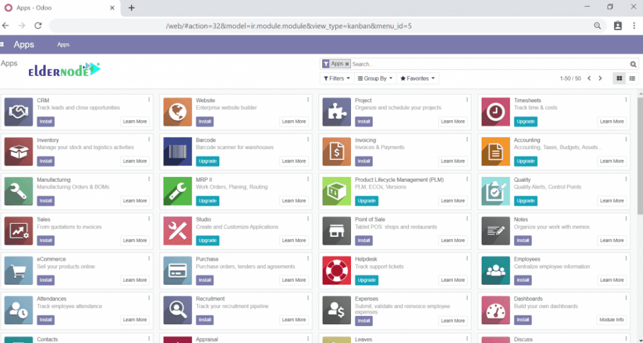Viewport: 643px width, 343px height.
Task: Focus the Search input field
Action: (490, 64)
